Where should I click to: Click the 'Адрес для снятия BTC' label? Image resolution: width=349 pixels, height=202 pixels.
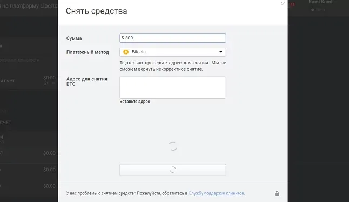pos(87,82)
